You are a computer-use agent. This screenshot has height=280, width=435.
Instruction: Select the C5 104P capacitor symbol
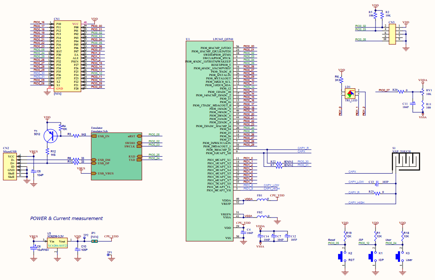[x=34, y=171]
